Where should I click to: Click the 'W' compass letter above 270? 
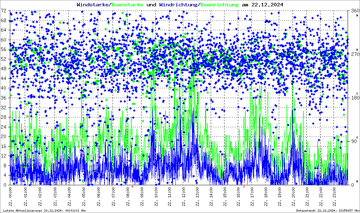(357, 50)
